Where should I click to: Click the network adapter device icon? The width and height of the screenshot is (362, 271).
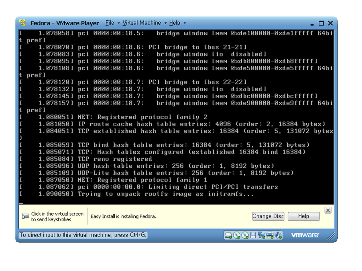coord(261,235)
